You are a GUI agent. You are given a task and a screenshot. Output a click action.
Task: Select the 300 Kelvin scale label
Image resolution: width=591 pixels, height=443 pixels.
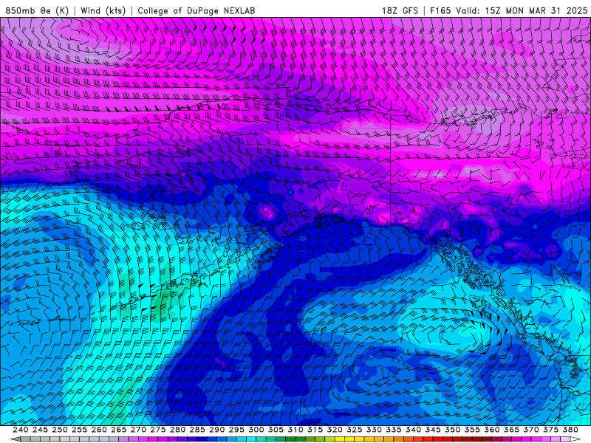point(256,430)
